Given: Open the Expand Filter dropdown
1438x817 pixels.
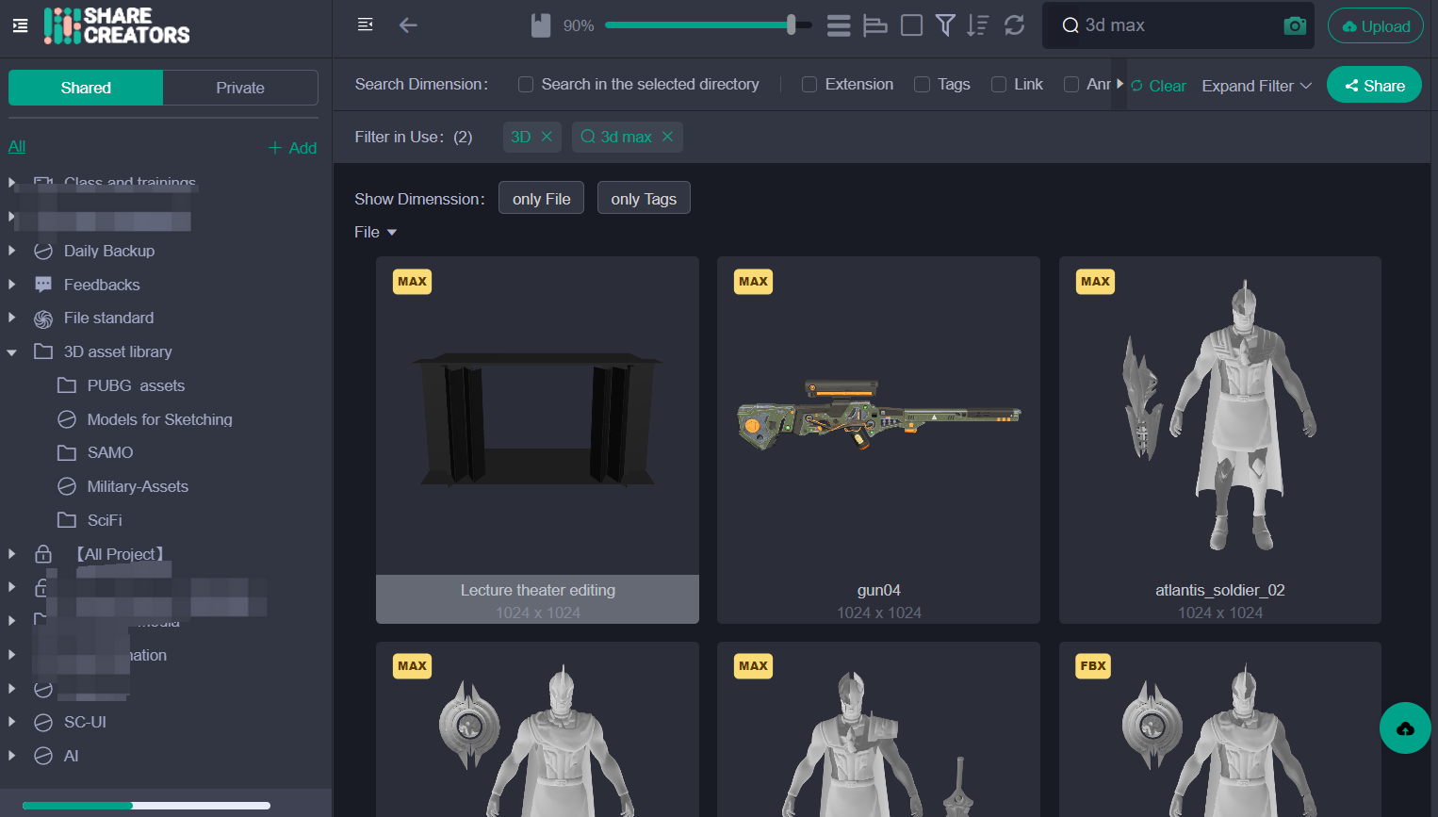Looking at the screenshot, I should [x=1256, y=85].
